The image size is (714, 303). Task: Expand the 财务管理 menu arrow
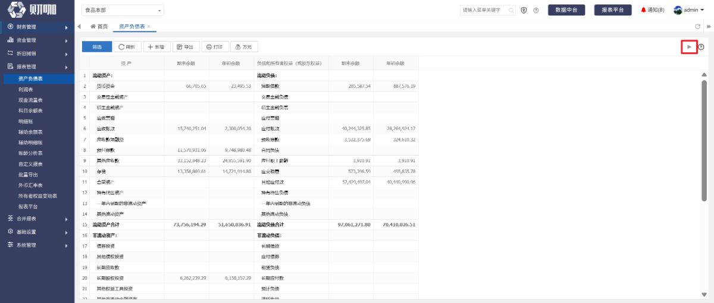click(x=67, y=27)
